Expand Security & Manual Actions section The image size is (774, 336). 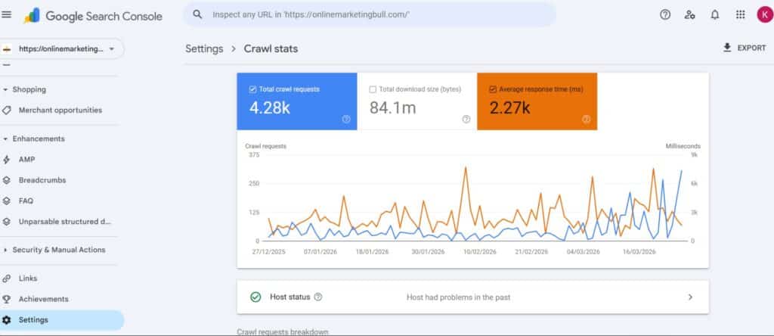[x=5, y=250]
